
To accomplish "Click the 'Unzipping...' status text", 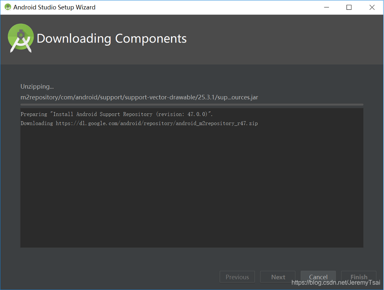I will 37,87.
